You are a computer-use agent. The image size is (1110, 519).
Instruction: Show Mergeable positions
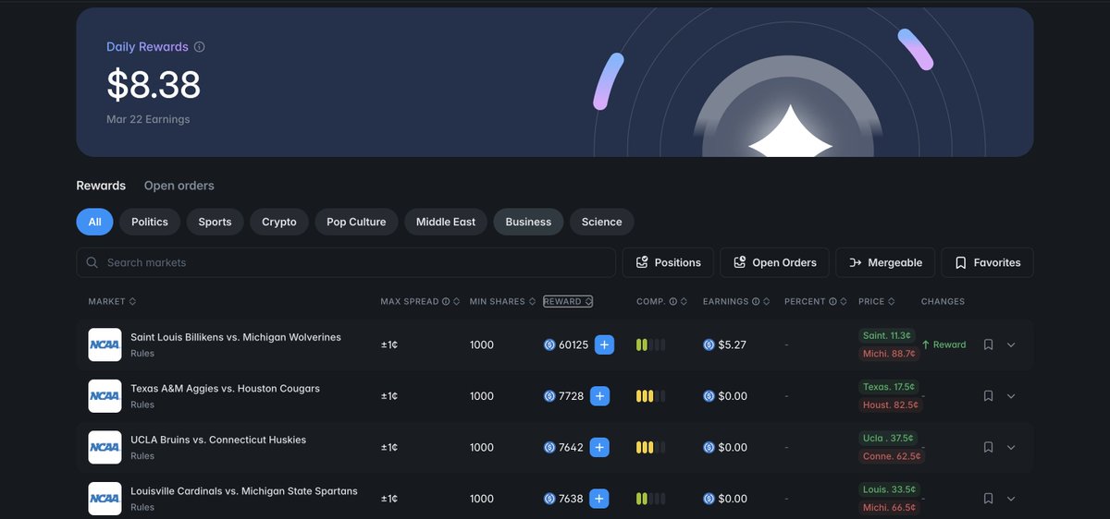pyautogui.click(x=885, y=262)
